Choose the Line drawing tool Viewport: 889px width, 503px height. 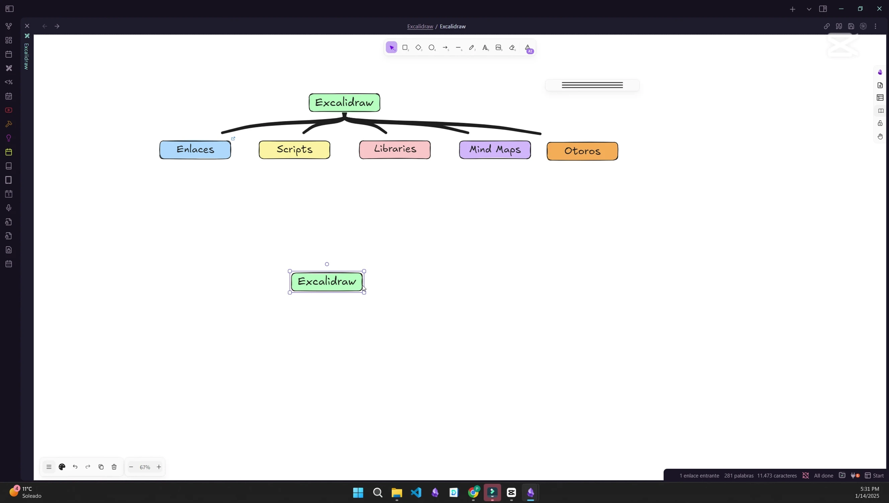point(459,48)
